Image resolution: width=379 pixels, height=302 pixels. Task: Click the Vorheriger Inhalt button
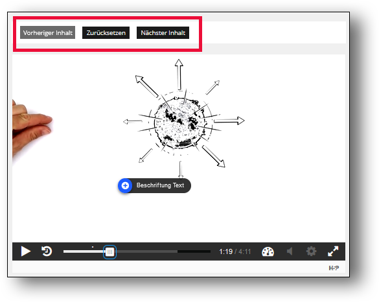(x=47, y=32)
